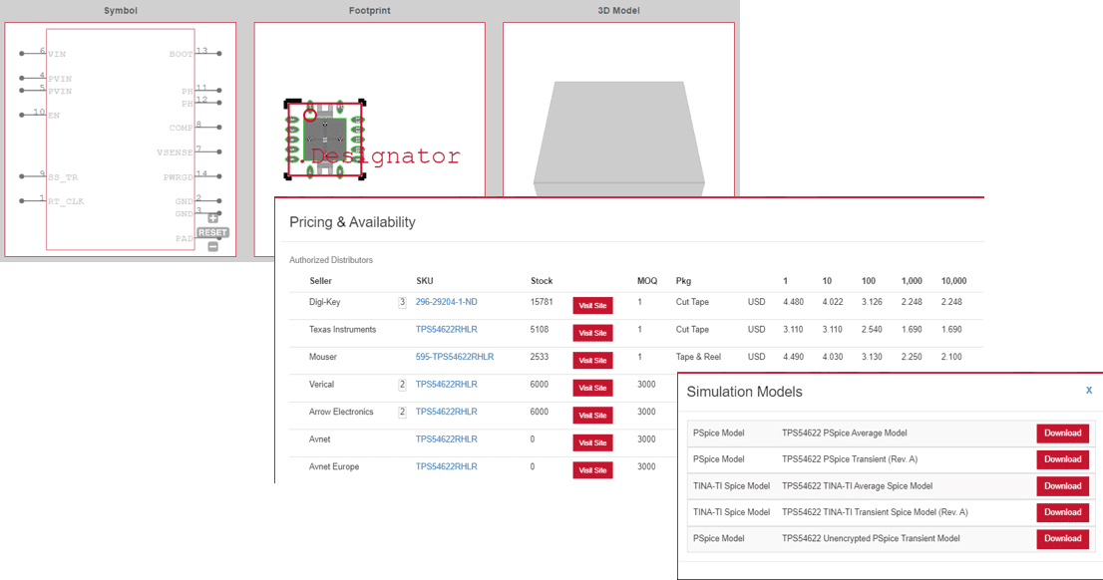Open Digi-Key SKU link 296-29204-1-ND
1103x580 pixels.
445,302
